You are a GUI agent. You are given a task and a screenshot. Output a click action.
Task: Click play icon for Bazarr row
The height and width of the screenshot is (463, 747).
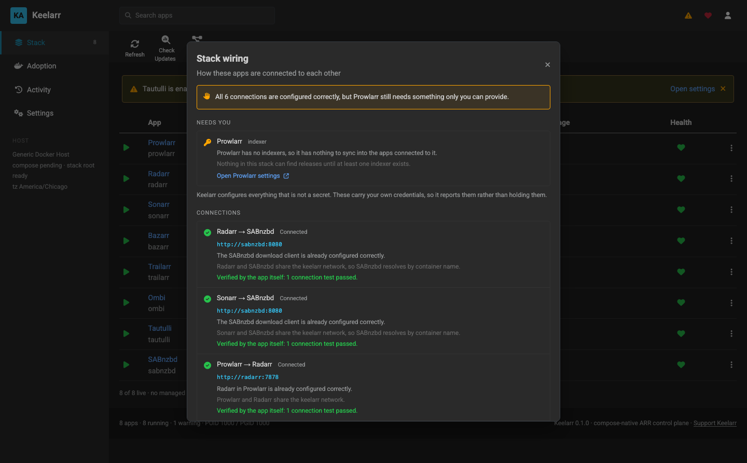(126, 241)
